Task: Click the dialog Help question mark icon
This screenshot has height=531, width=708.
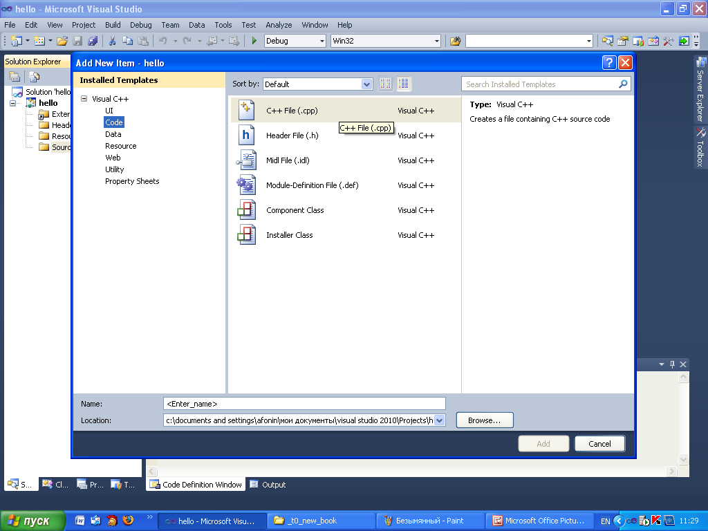Action: (x=608, y=62)
